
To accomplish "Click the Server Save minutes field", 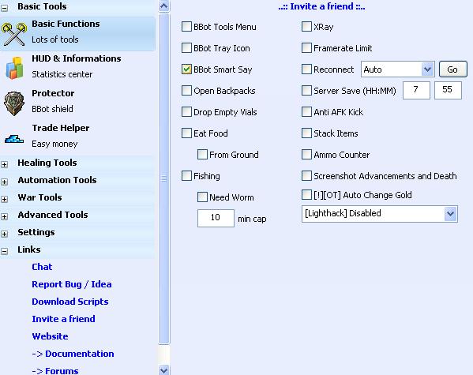I will [x=448, y=90].
